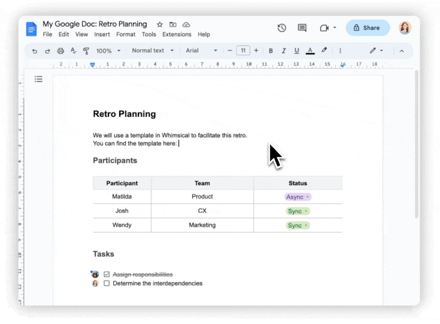Open the Insert menu

pos(102,34)
